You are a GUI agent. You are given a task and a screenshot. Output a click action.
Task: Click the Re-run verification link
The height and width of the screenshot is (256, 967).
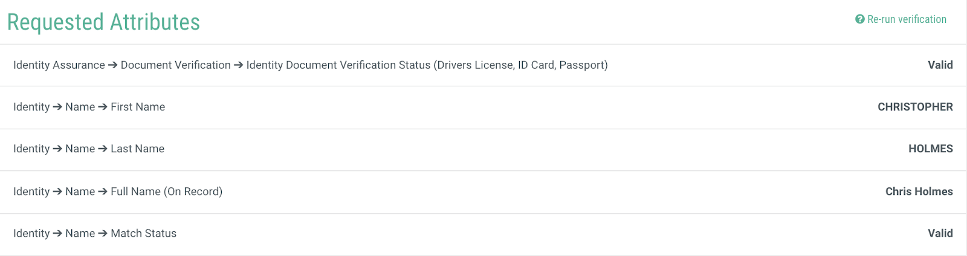[x=901, y=19]
